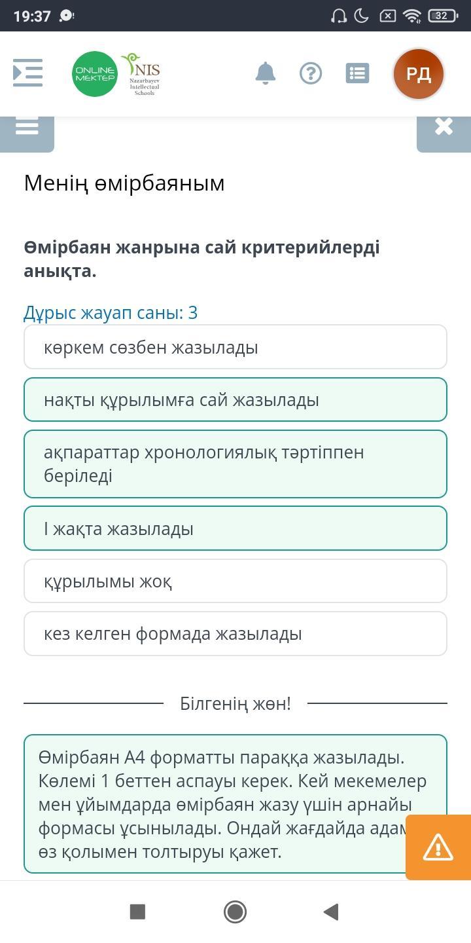
Task: Close the lesson with the X button
Action: pyautogui.click(x=444, y=127)
